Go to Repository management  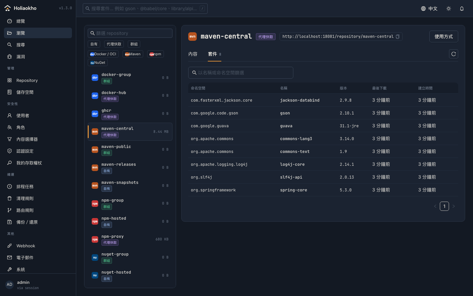38,80
